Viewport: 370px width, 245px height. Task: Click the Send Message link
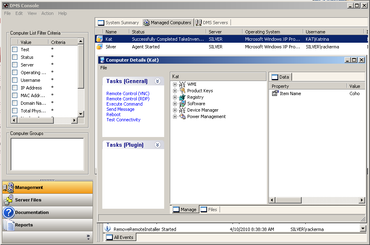[121, 109]
